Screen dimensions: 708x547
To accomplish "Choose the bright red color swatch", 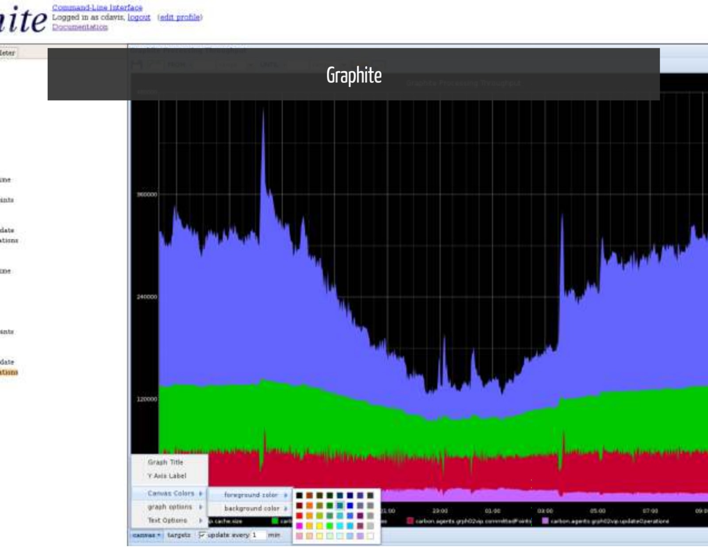I will [299, 516].
